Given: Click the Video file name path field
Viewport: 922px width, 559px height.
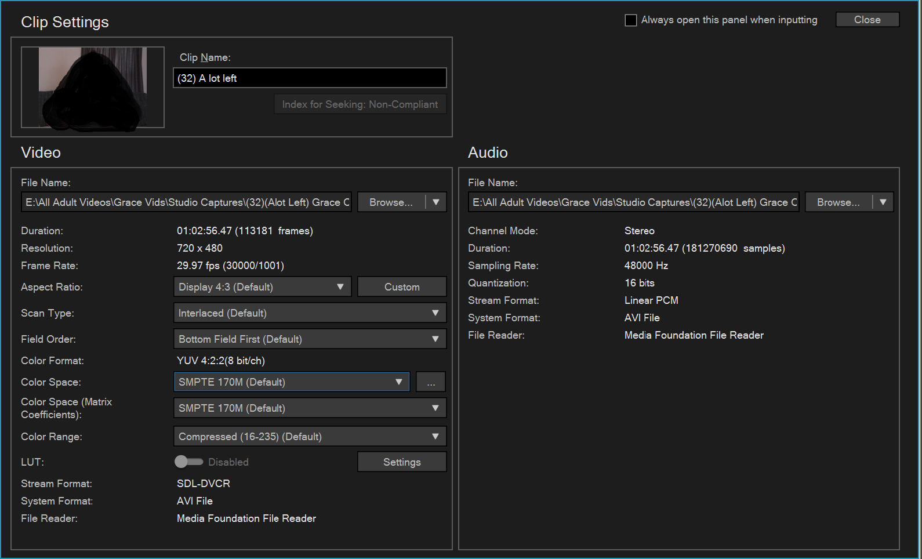Looking at the screenshot, I should click(x=187, y=202).
